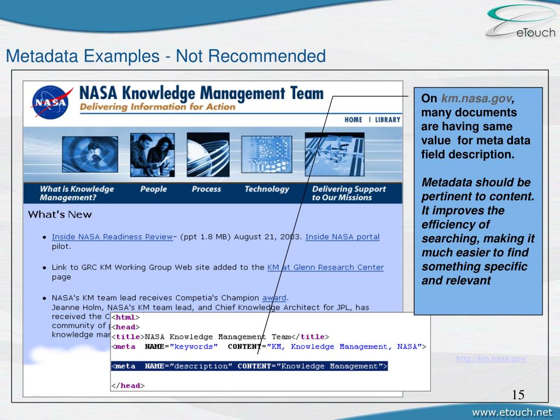Select the planet orbit rings thumbnail

[x=208, y=155]
